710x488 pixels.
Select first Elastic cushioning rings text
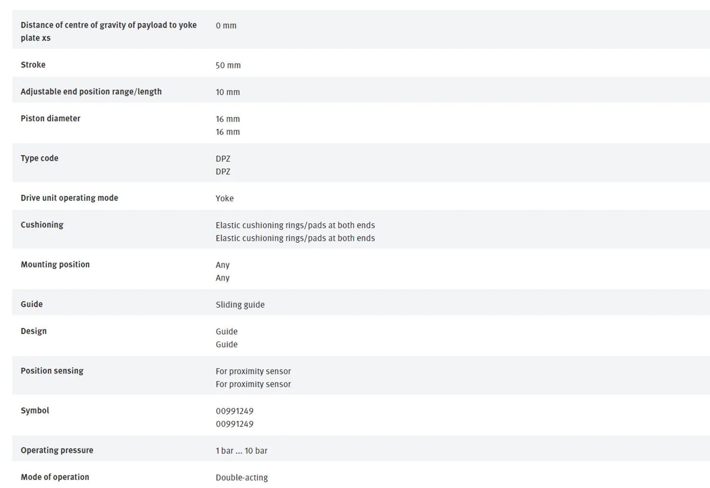[x=295, y=225]
